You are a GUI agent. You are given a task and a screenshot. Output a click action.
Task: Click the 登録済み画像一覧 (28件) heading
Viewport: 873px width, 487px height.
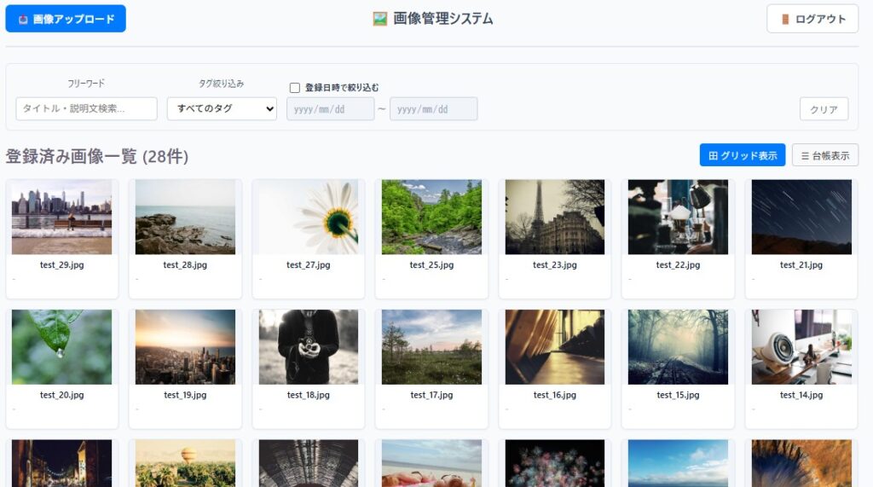pyautogui.click(x=97, y=156)
